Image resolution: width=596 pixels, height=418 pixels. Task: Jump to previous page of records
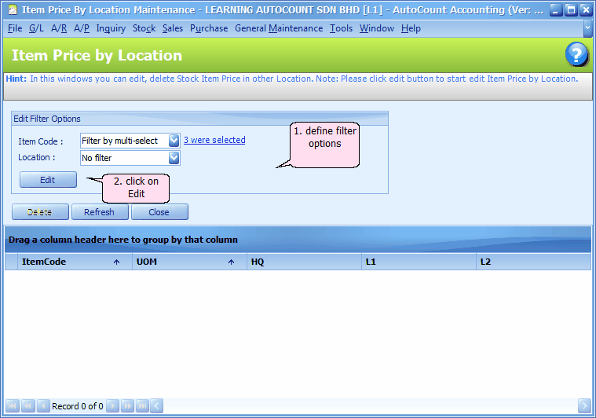coord(27,406)
